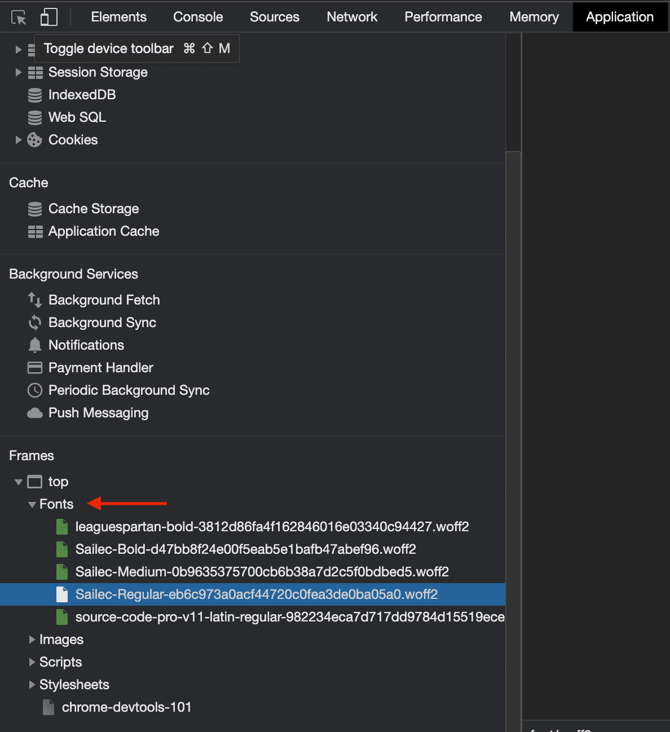This screenshot has height=732, width=670.
Task: Open Cache Storage
Action: coord(94,209)
